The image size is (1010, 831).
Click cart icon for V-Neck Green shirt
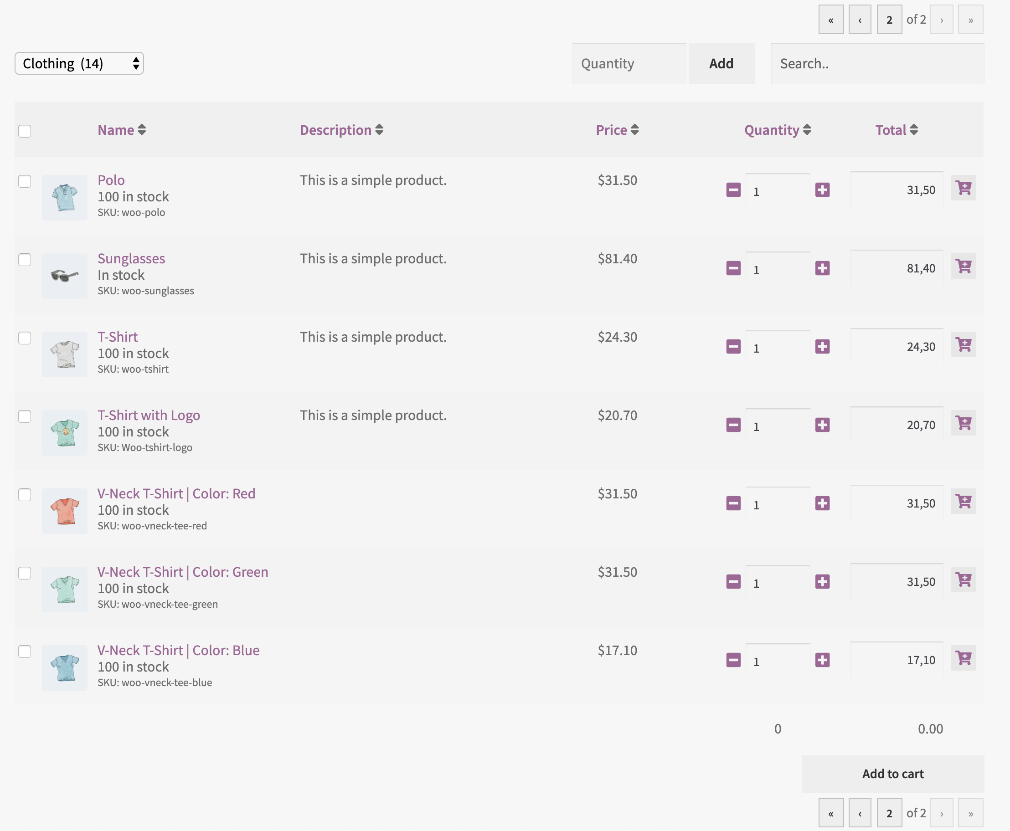(x=963, y=580)
